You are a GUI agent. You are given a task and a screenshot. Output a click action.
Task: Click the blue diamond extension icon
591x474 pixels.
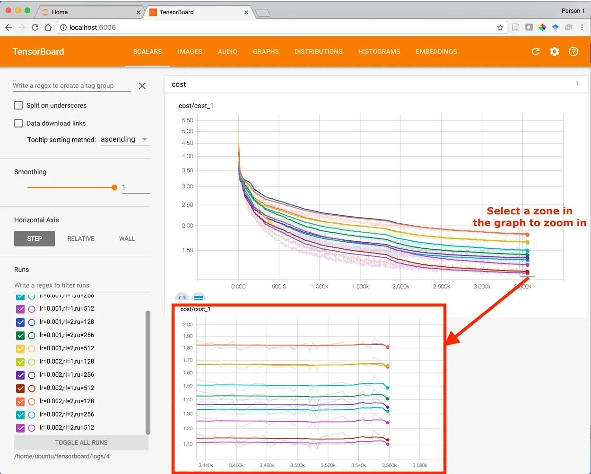(x=556, y=27)
